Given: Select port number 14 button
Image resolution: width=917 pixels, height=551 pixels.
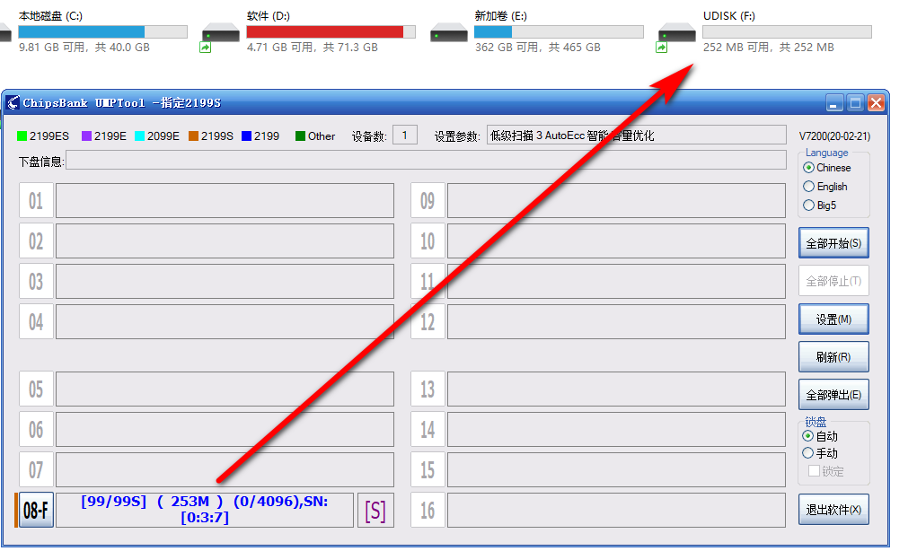Looking at the screenshot, I should point(428,430).
